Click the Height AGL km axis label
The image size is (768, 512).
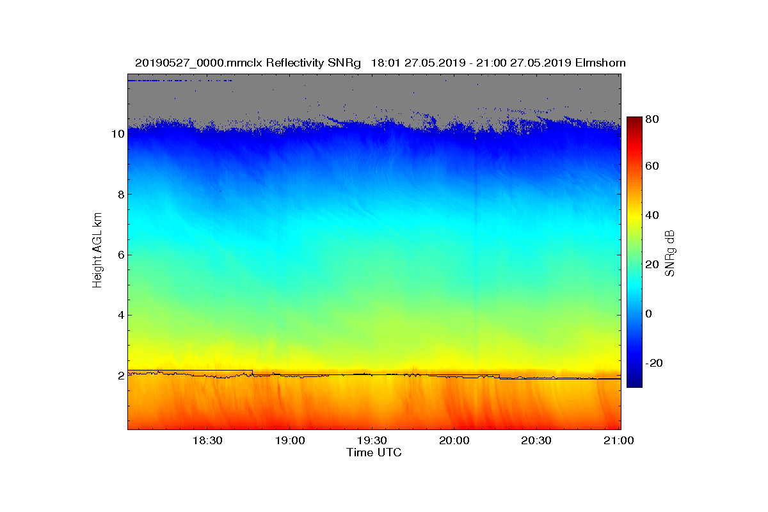point(97,252)
